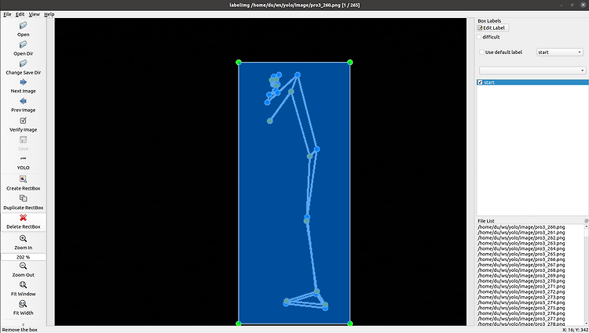Click the Zoom Out magnifier
This screenshot has width=589, height=333.
23,266
